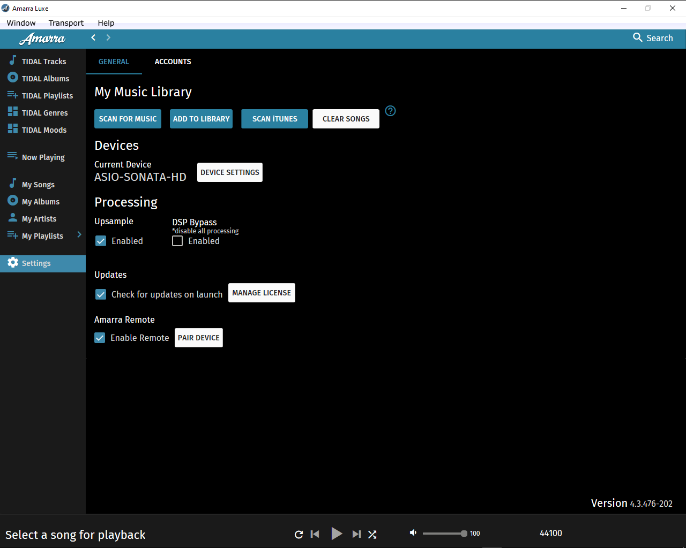Enable the DSP Bypass checkbox
This screenshot has height=548, width=686.
177,241
